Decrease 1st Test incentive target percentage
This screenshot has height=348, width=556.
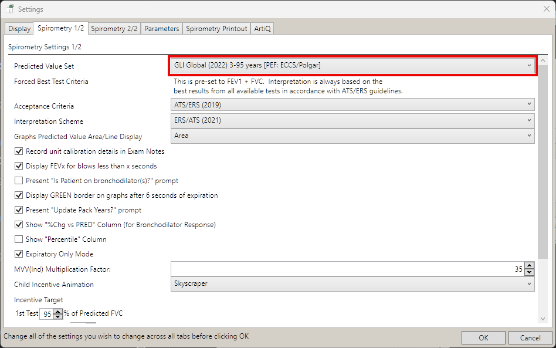[x=58, y=317]
